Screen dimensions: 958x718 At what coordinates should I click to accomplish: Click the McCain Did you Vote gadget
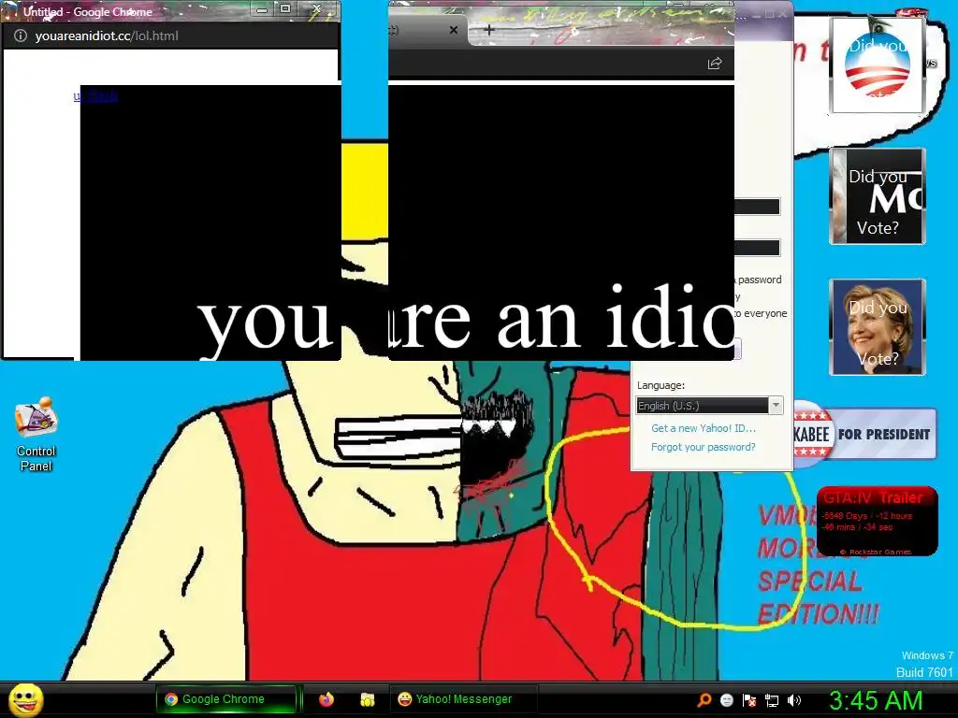878,196
